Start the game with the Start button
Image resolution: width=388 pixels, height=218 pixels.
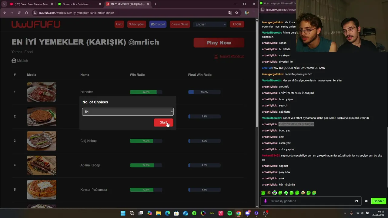coord(163,122)
